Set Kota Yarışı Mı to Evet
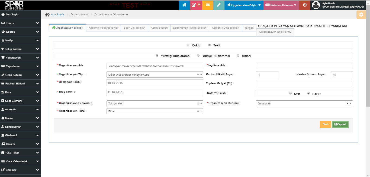Image resolution: width=370 pixels, height=177 pixels. [x=291, y=93]
